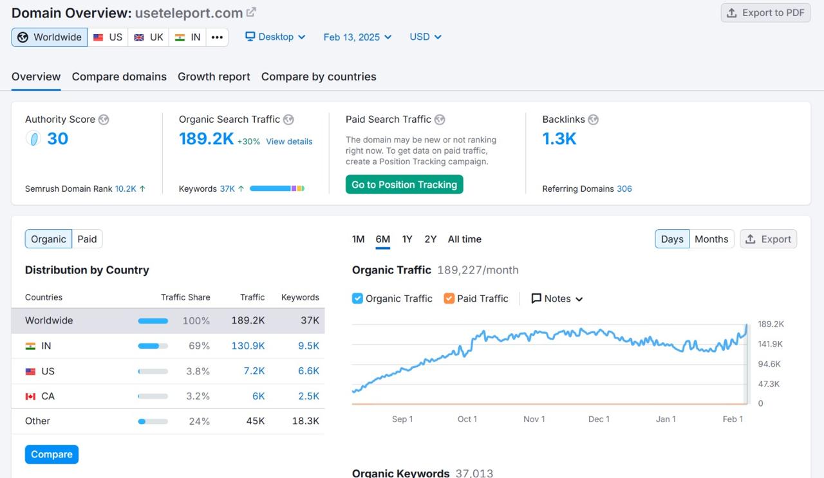824x478 pixels.
Task: Open the Feb 13, 2025 date dropdown
Action: (x=357, y=37)
